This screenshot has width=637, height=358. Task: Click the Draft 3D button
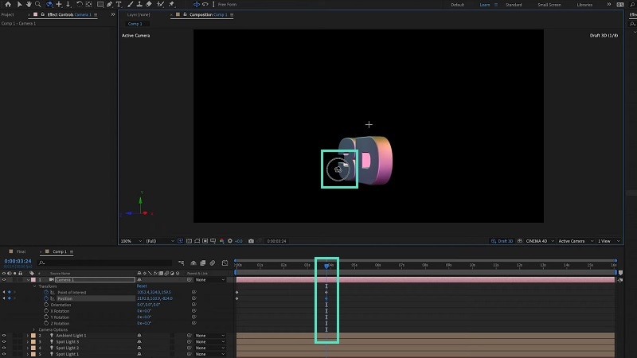pos(502,241)
